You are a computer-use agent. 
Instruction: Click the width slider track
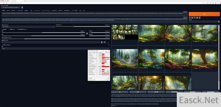pos(43,33)
